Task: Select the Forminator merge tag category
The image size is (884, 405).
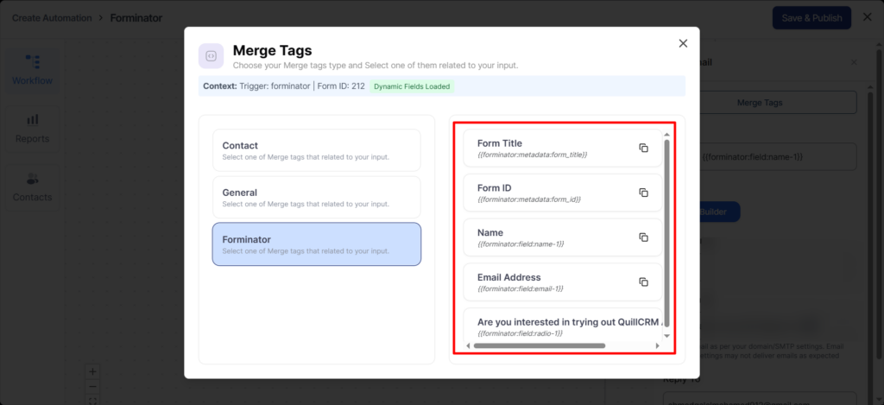Action: [x=316, y=244]
